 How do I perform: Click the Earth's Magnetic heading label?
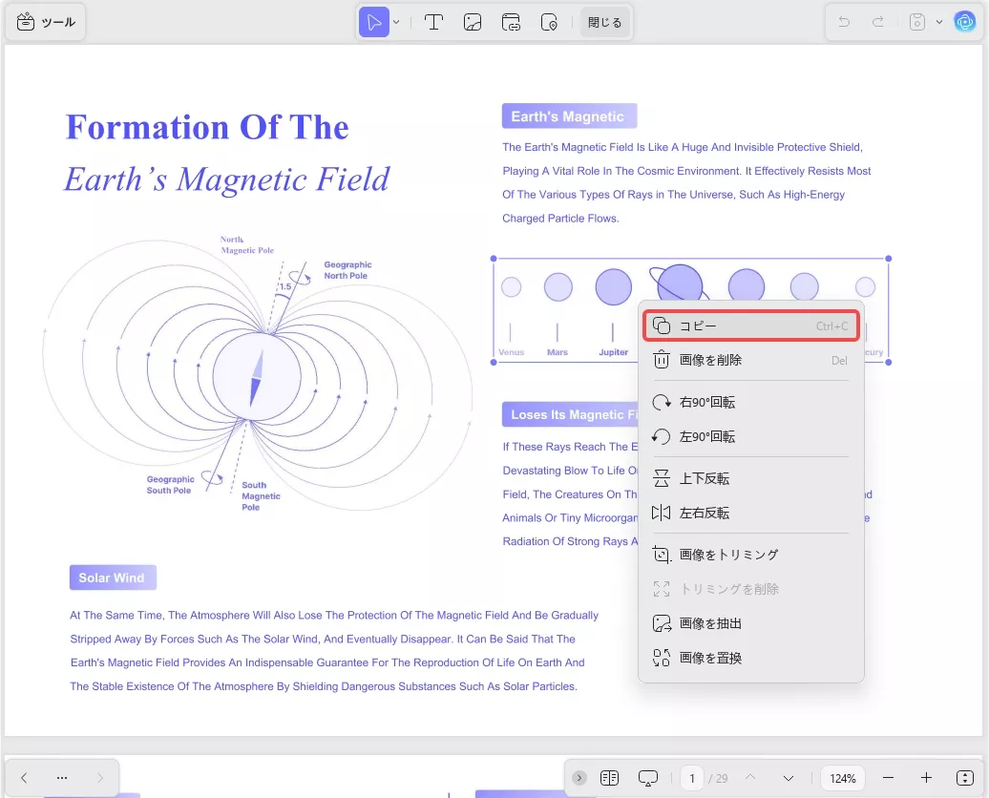coord(569,116)
